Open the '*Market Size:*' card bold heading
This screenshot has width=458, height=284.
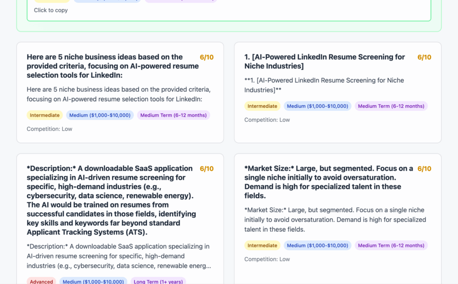pos(328,182)
